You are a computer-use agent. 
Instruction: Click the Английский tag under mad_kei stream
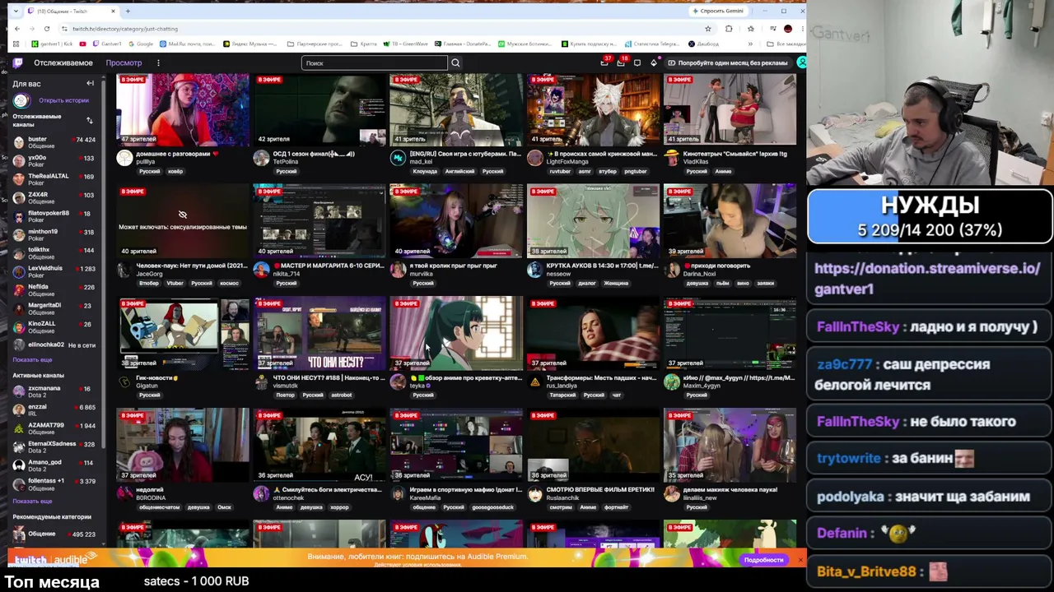[x=459, y=171]
